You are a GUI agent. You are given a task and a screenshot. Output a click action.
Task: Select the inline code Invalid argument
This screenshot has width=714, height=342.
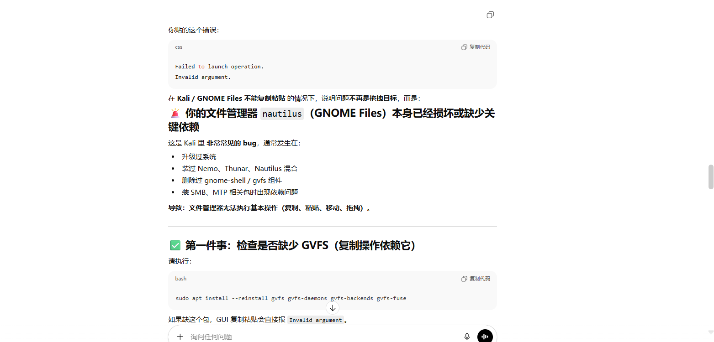(315, 320)
